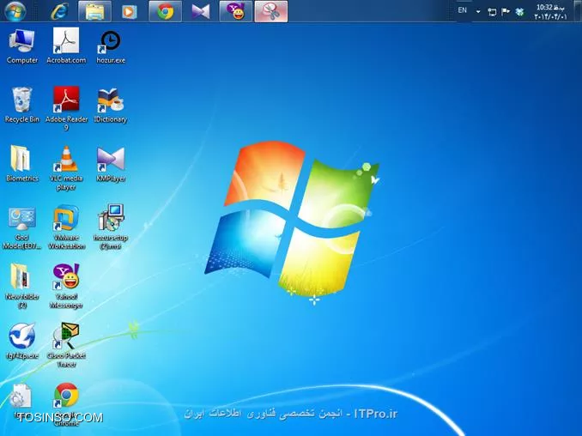This screenshot has height=436, width=582.
Task: Select the God Mode control panel icon
Action: (x=22, y=227)
